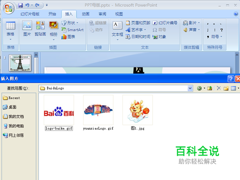Switch to the 开始 tab
240x180 pixels.
[x=52, y=14]
